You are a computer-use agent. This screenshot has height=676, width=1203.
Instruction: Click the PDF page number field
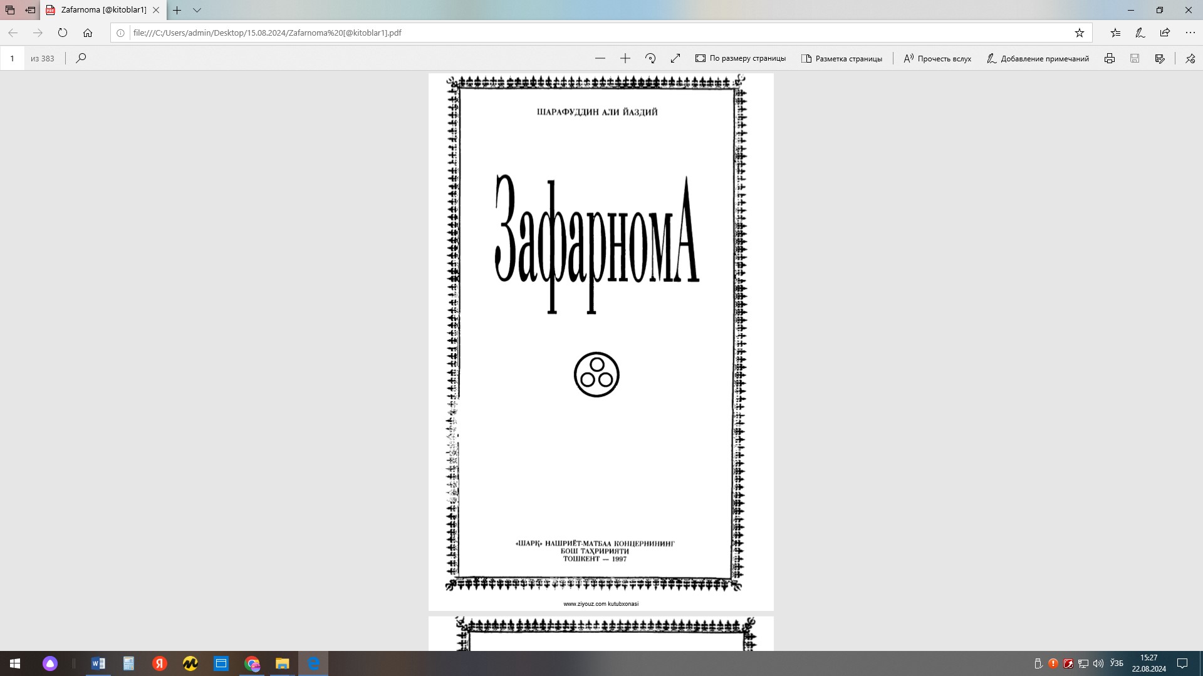[12, 58]
